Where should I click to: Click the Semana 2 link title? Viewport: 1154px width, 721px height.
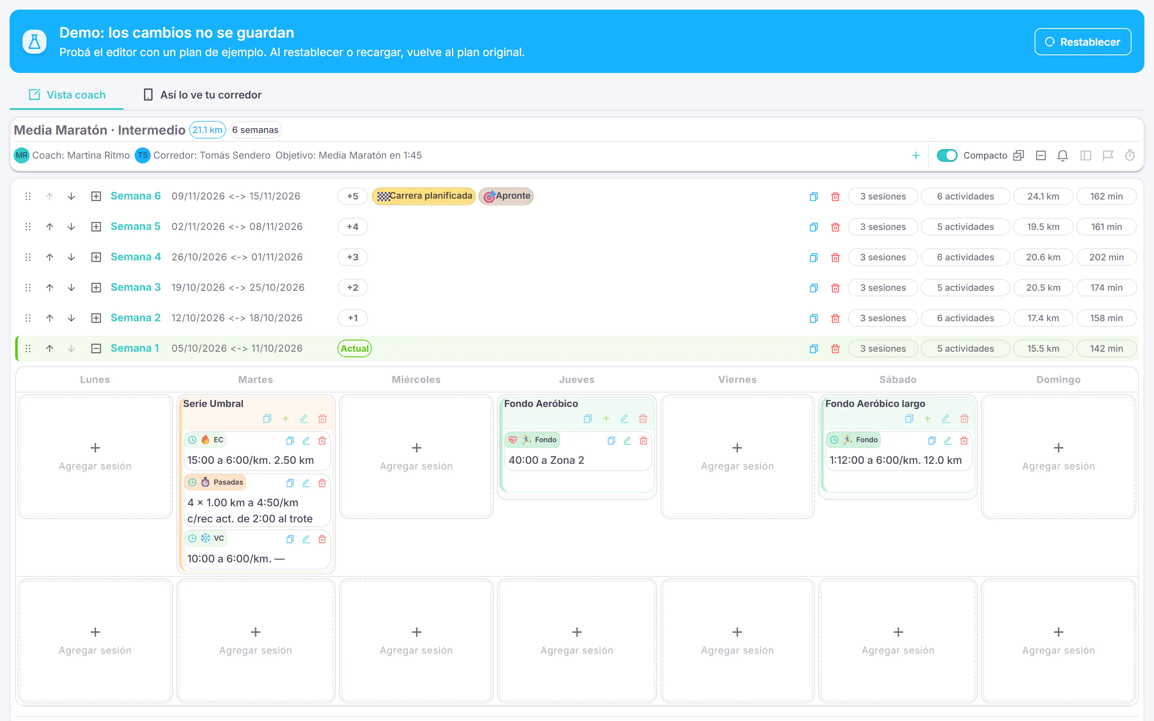135,318
